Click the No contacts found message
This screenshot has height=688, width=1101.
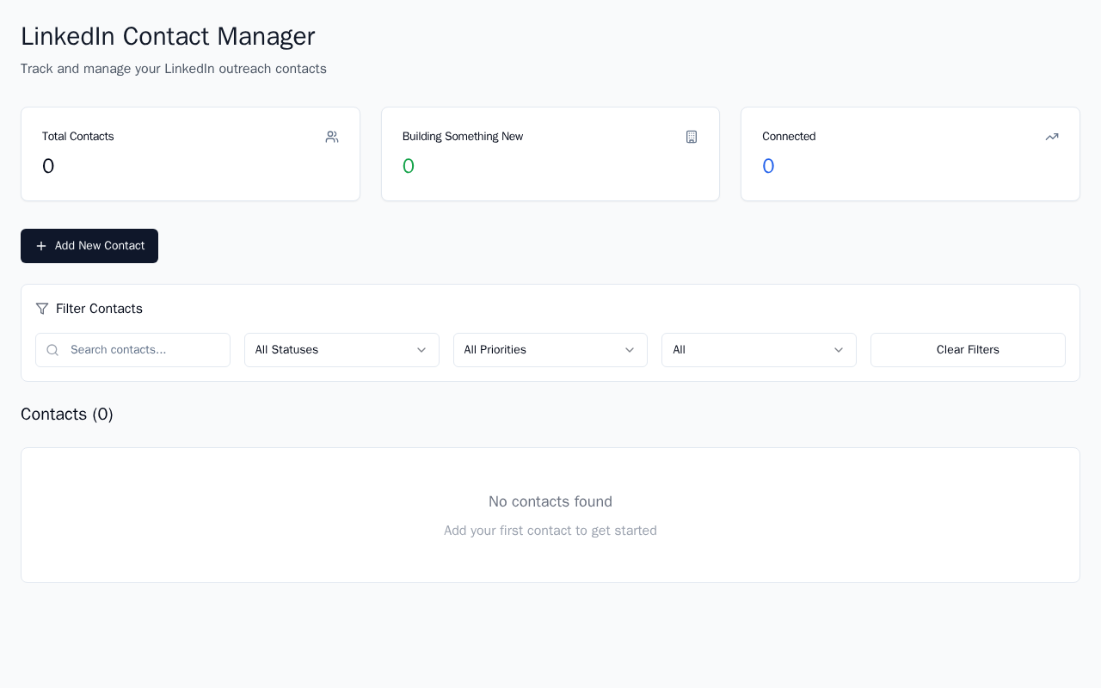(x=550, y=501)
